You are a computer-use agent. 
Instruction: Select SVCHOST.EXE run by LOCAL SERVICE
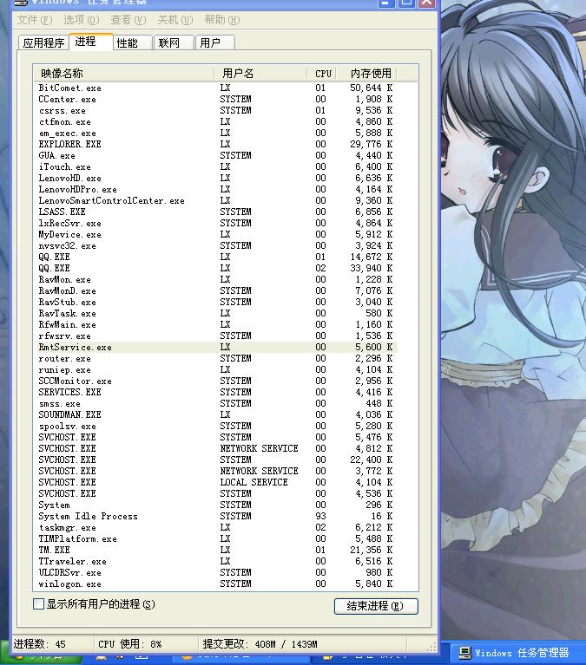[x=215, y=482]
